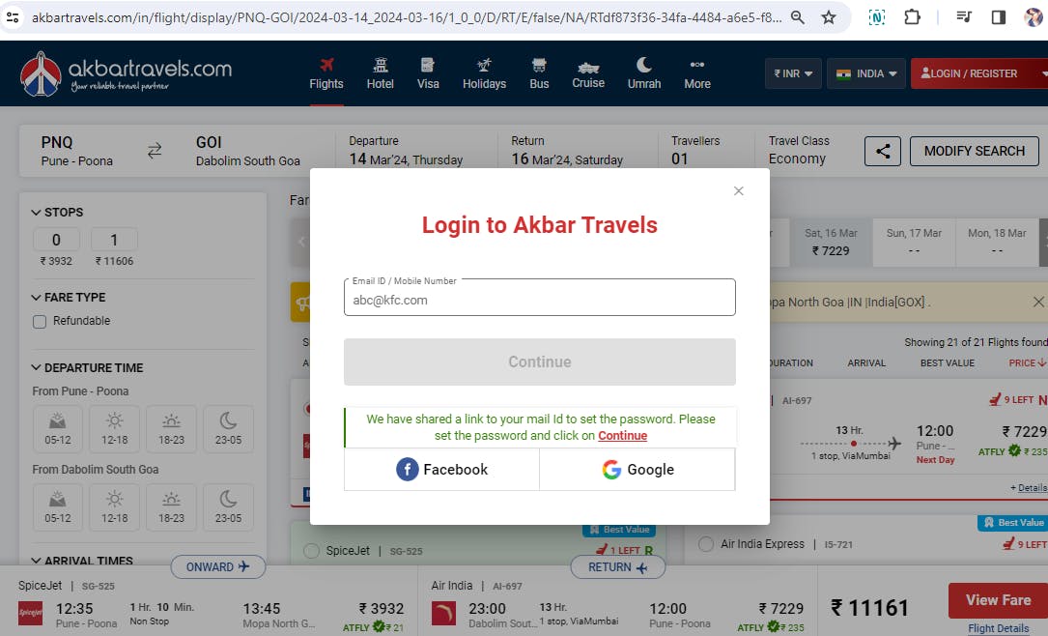This screenshot has width=1048, height=636.
Task: Select the 1 stop filter
Action: coord(114,240)
